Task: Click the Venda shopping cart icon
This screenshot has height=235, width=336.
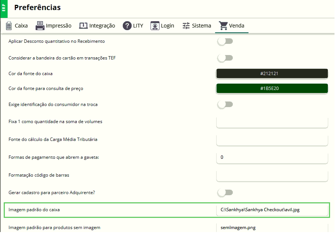Action: pos(223,26)
